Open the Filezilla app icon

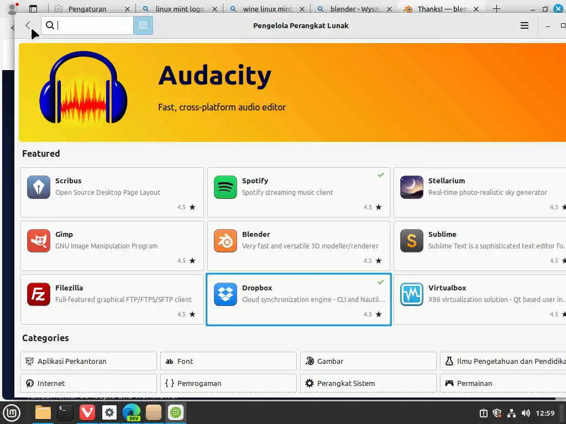point(39,294)
